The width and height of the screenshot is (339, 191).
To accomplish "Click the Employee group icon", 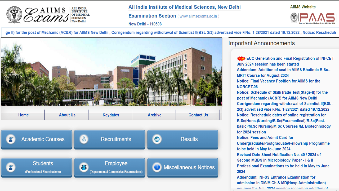I will (x=84, y=167).
